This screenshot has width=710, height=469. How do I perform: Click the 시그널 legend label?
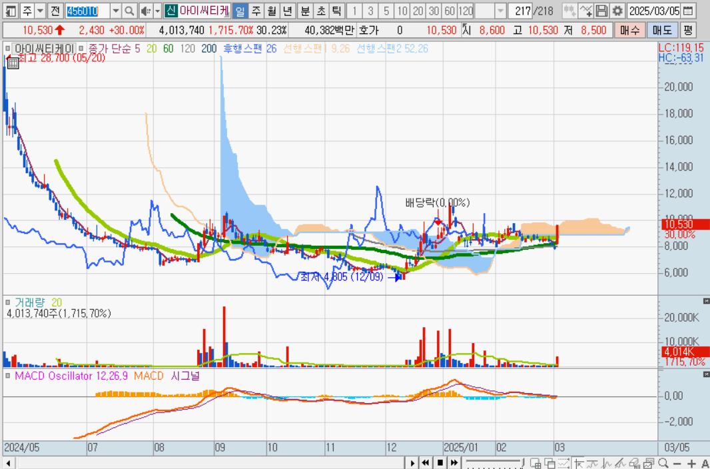pyautogui.click(x=186, y=376)
